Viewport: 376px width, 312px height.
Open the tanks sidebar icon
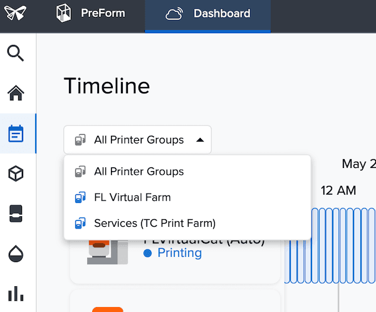[16, 214]
